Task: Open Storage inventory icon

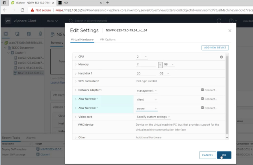Action: coord(29,34)
